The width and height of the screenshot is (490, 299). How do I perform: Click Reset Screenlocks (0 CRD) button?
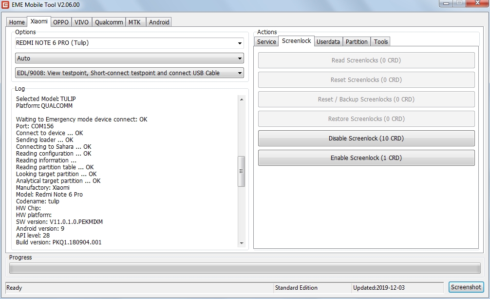click(x=366, y=80)
